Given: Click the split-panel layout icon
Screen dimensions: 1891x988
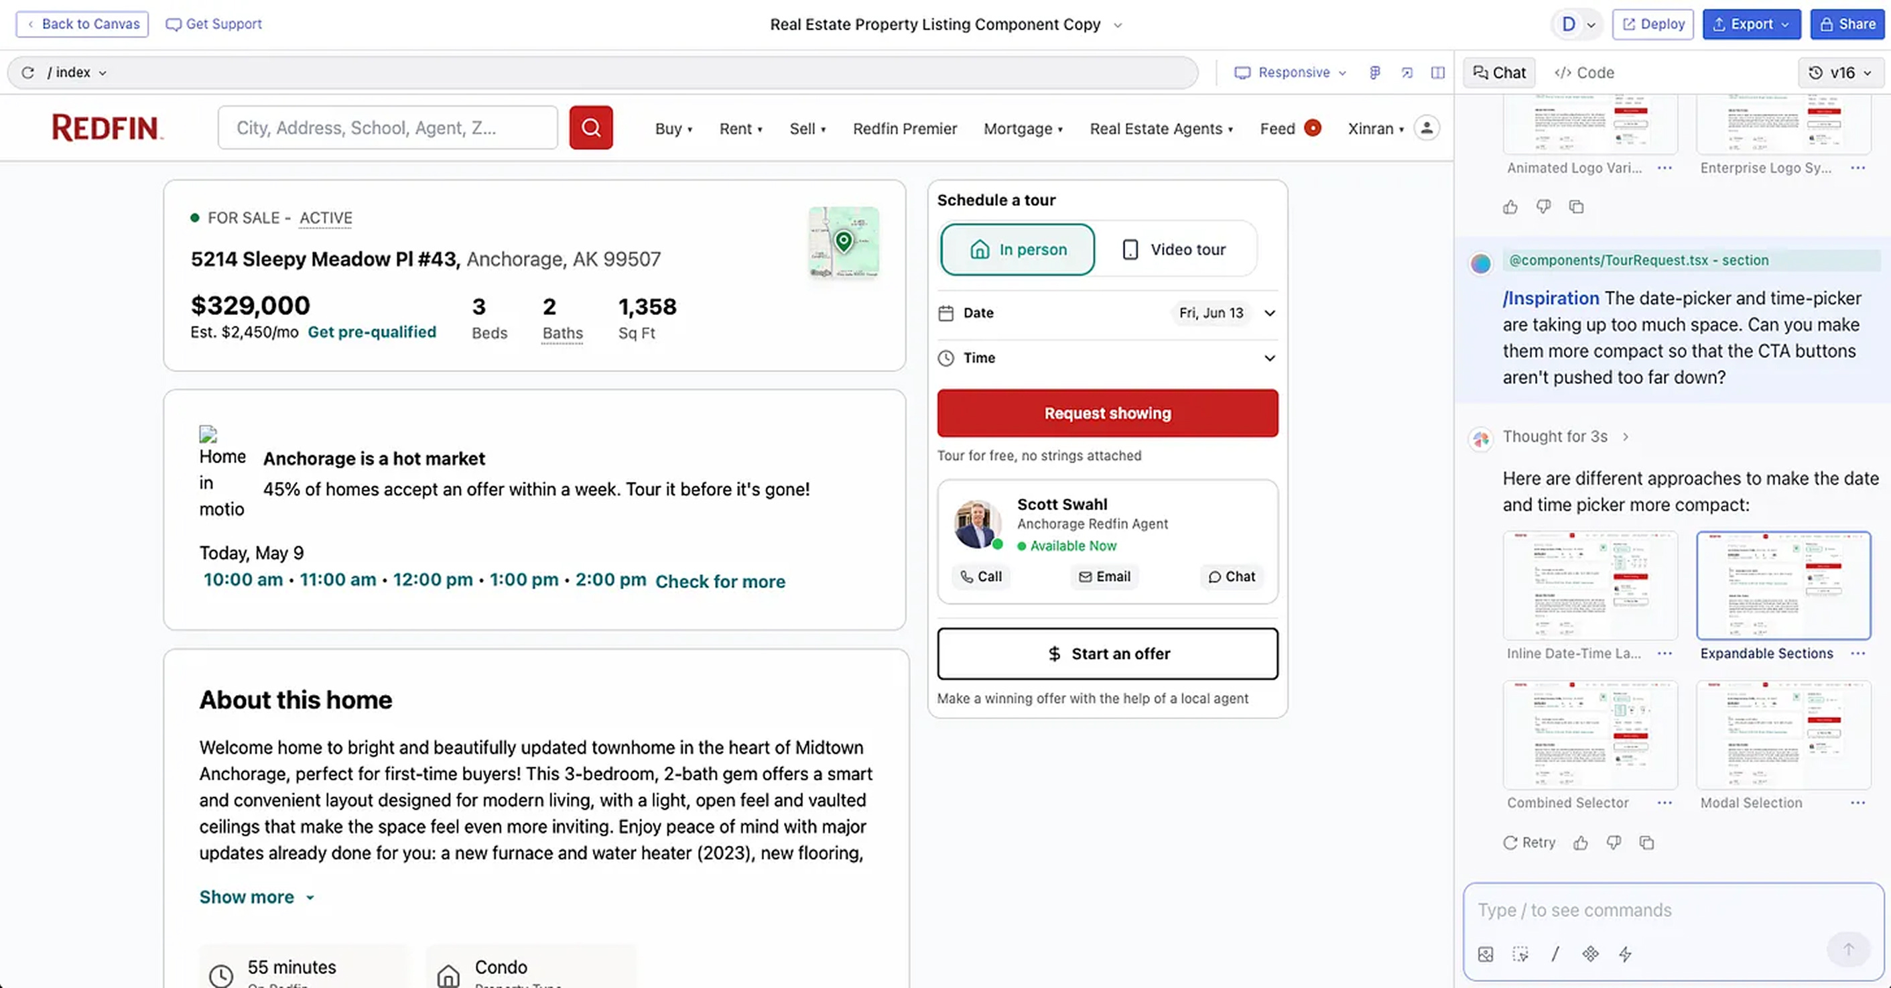Looking at the screenshot, I should click(x=1437, y=72).
